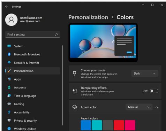Screen dimensions: 166x131
Task: Open Network & internet settings
Action: click(x=33, y=63)
